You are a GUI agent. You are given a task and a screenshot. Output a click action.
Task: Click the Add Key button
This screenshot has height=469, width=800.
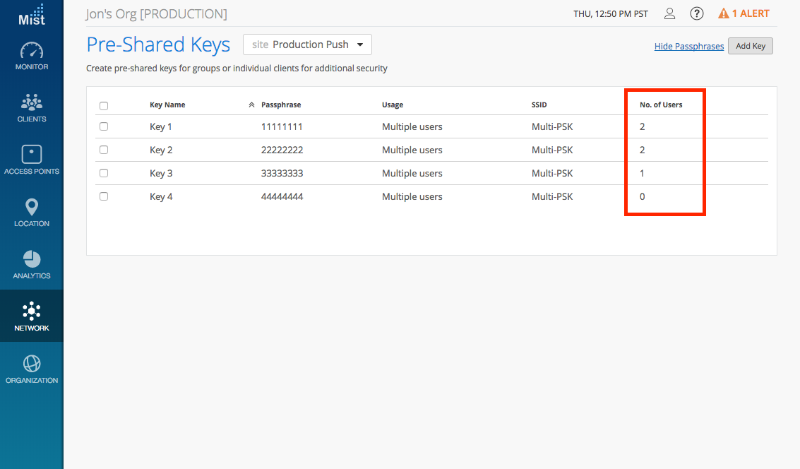point(750,46)
